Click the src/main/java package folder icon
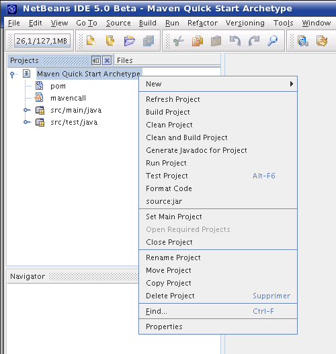The height and width of the screenshot is (354, 336). click(40, 110)
